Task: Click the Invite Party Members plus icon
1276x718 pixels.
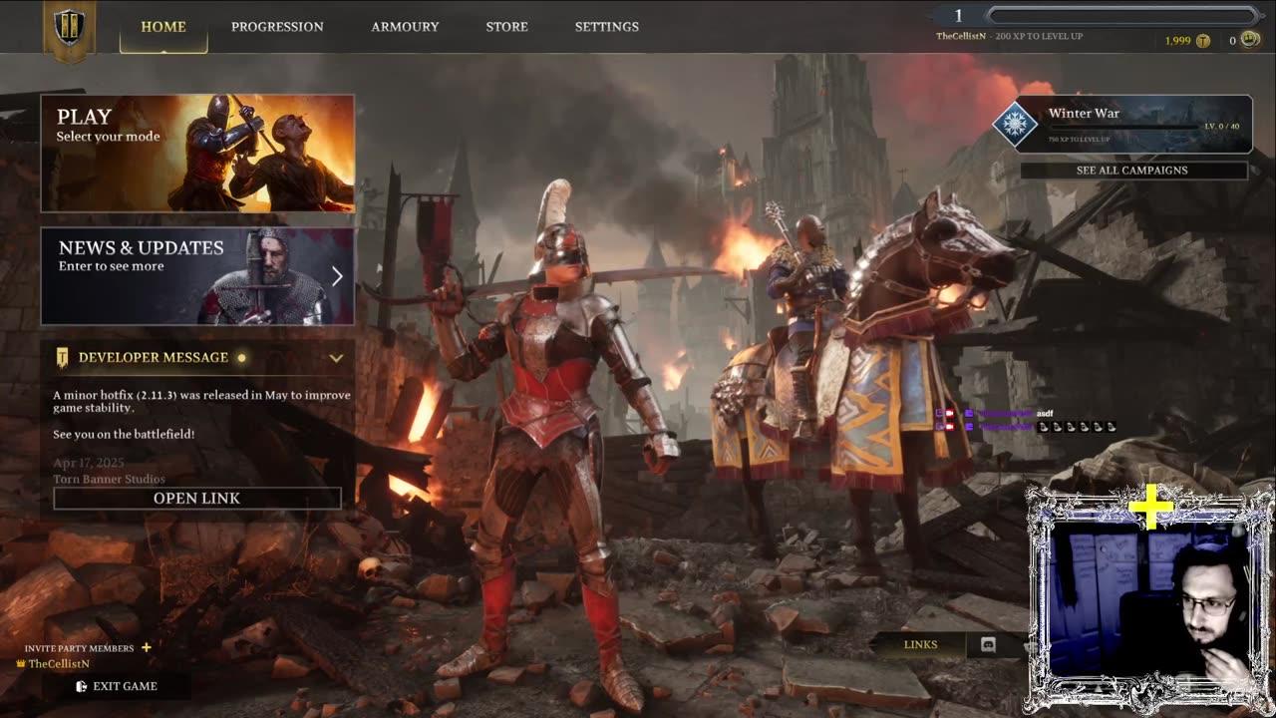Action: pos(146,647)
